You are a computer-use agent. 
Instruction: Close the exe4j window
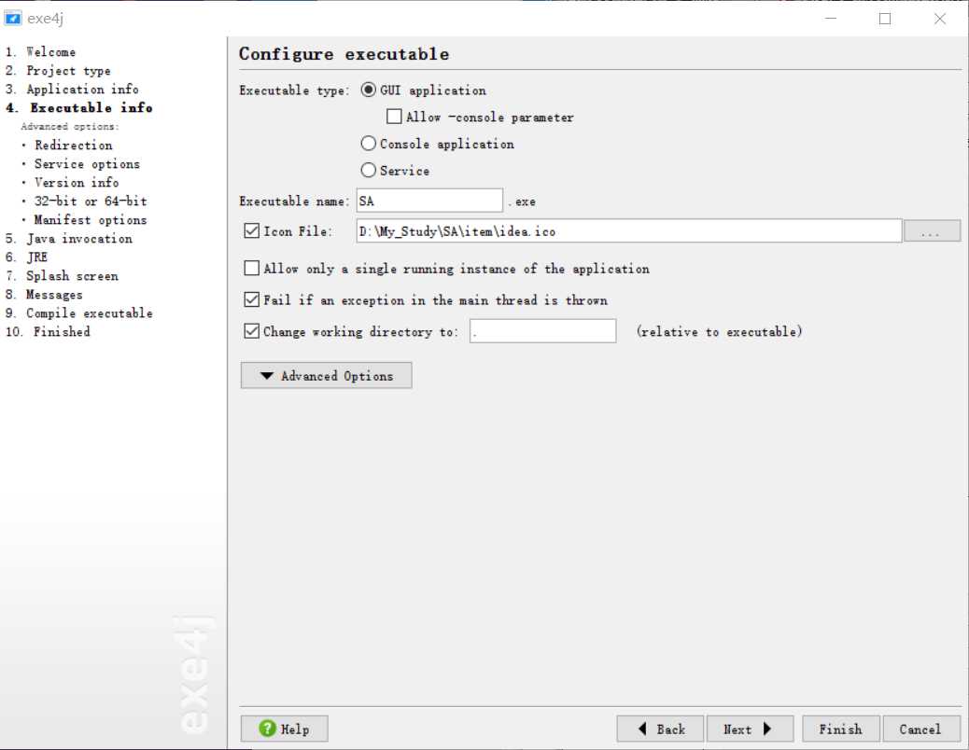pos(939,19)
